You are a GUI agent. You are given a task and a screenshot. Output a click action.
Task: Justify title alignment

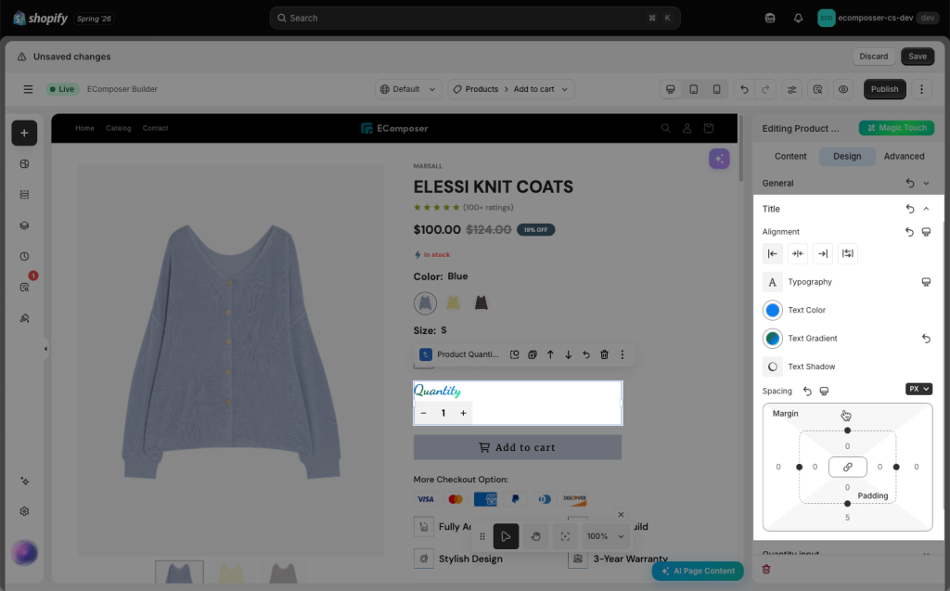pyautogui.click(x=848, y=253)
